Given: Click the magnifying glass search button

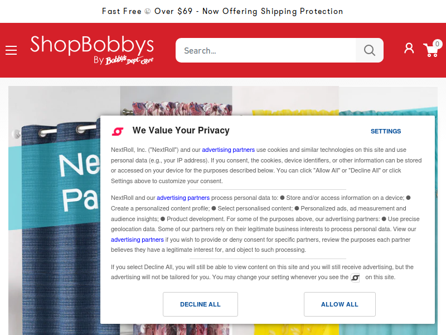Looking at the screenshot, I should pyautogui.click(x=369, y=50).
